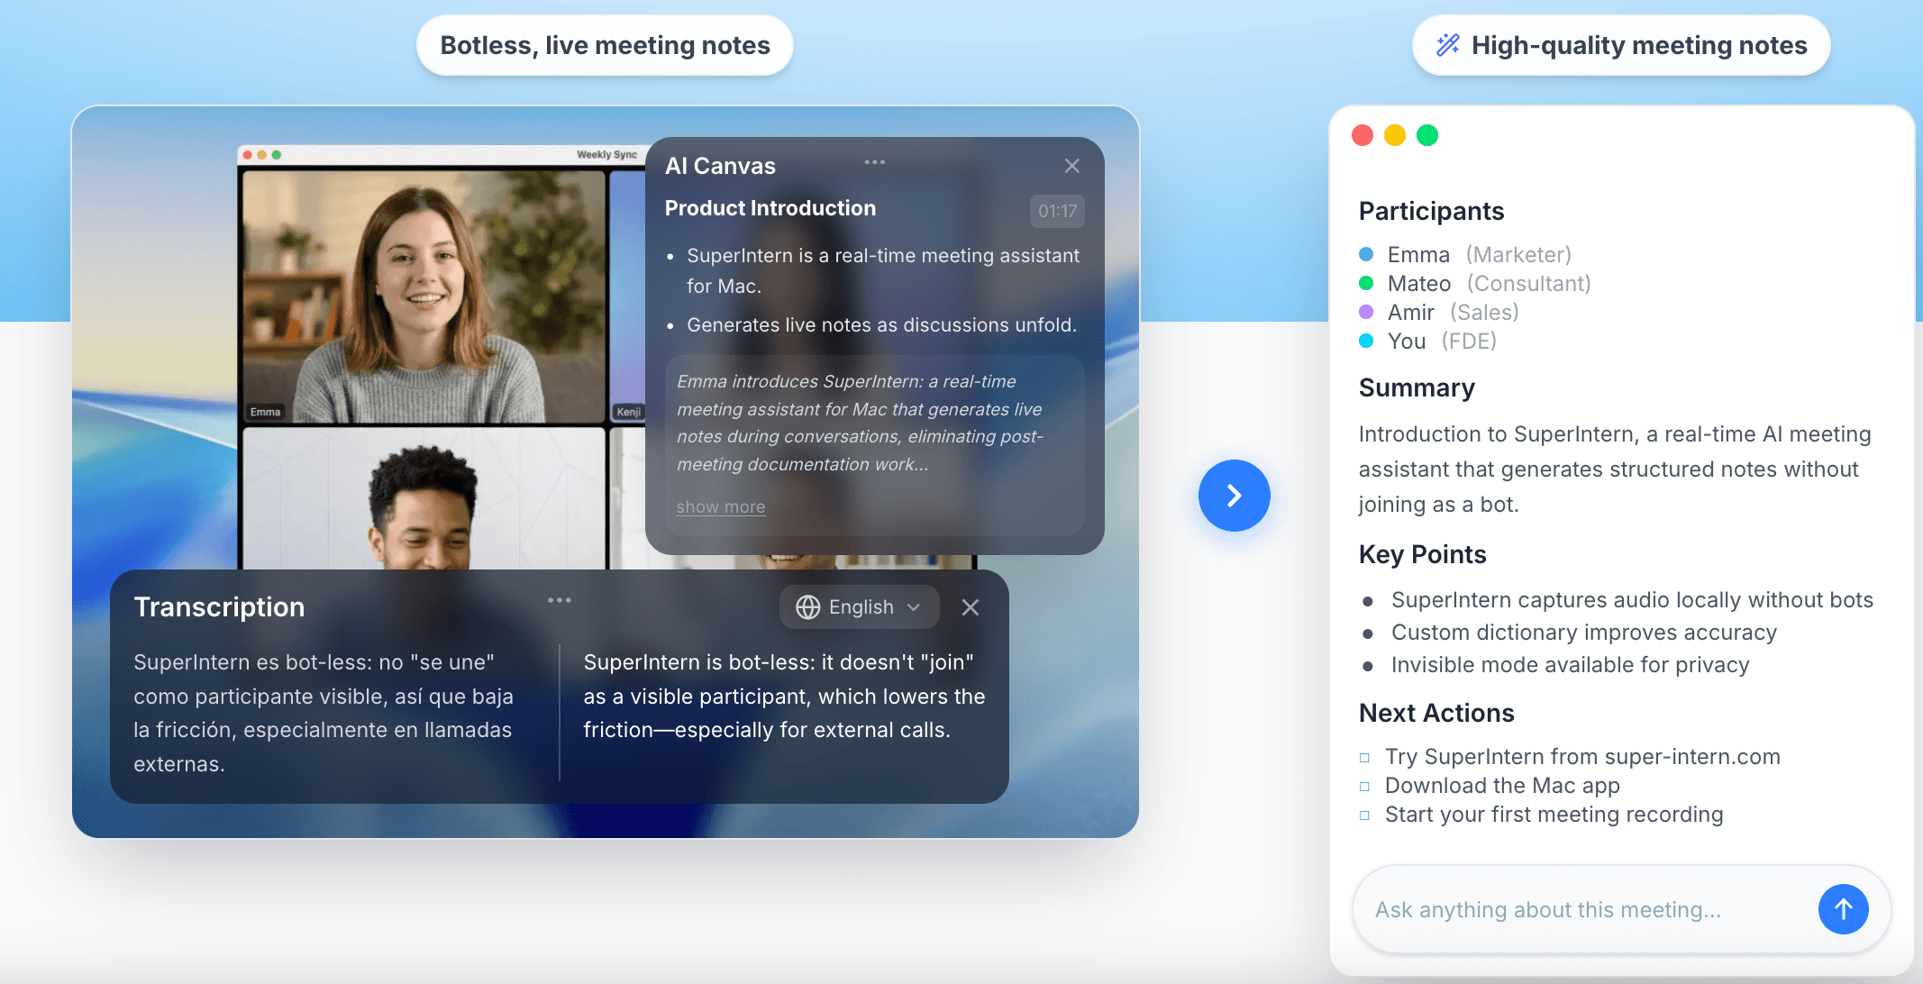This screenshot has width=1923, height=984.
Task: Click the italic Emma introduces SuperIntern summary
Action: [860, 423]
